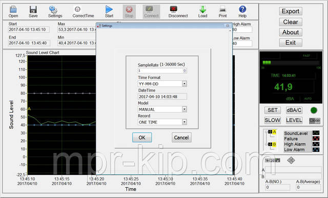Click the blue Start play icon
The width and height of the screenshot is (328, 198).
click(x=109, y=9)
